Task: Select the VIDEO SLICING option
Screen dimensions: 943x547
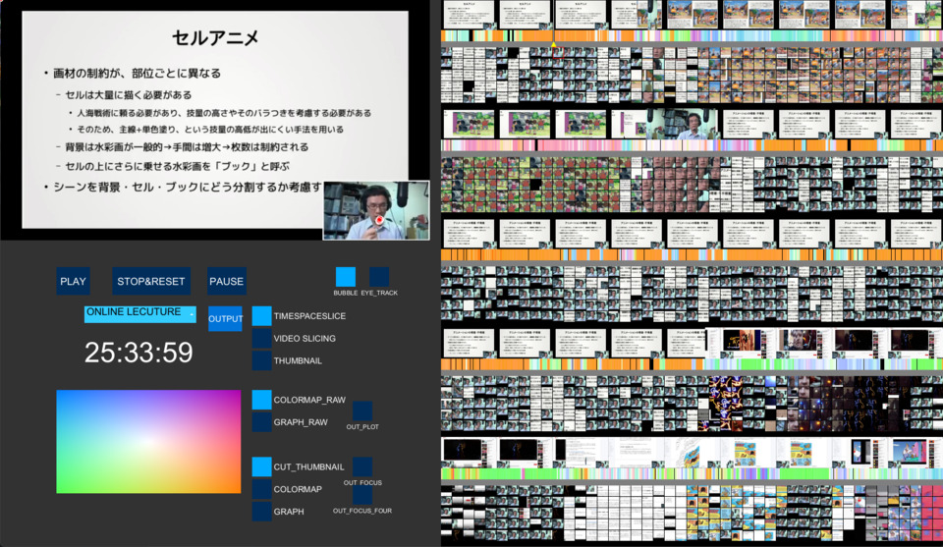Action: pos(261,339)
